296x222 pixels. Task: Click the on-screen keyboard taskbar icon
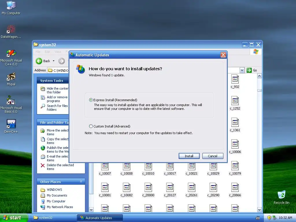(258, 218)
